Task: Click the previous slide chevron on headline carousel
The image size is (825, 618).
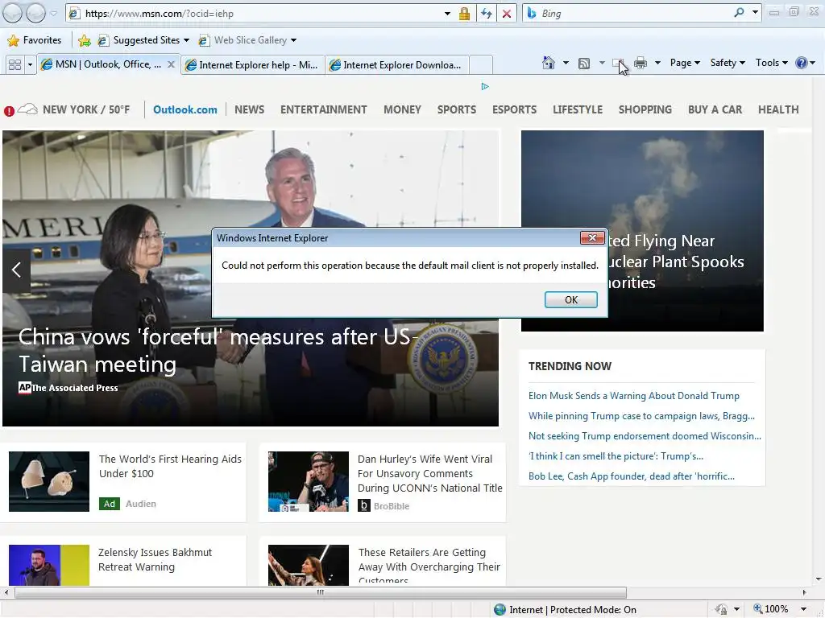Action: pyautogui.click(x=16, y=270)
